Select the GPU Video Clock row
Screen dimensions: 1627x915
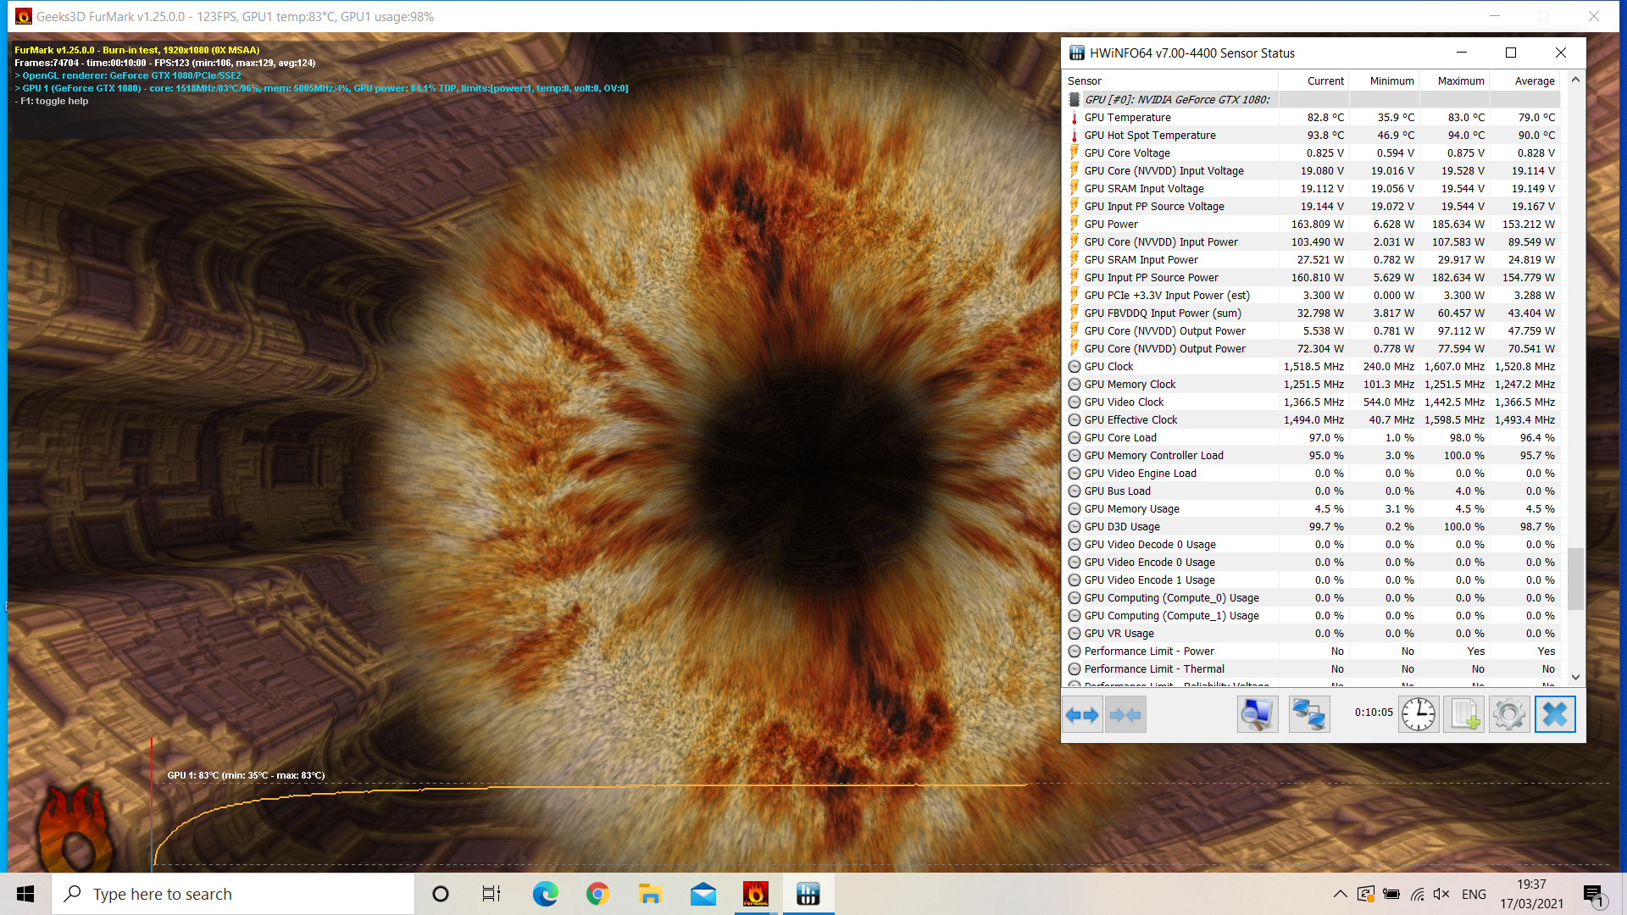1312,402
